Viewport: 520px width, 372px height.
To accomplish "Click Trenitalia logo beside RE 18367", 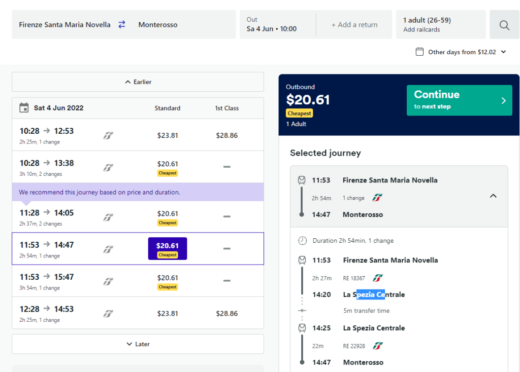I will tap(377, 278).
